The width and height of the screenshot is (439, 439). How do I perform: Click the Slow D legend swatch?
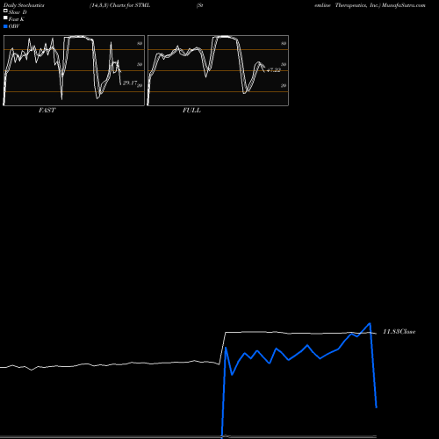[5, 11]
